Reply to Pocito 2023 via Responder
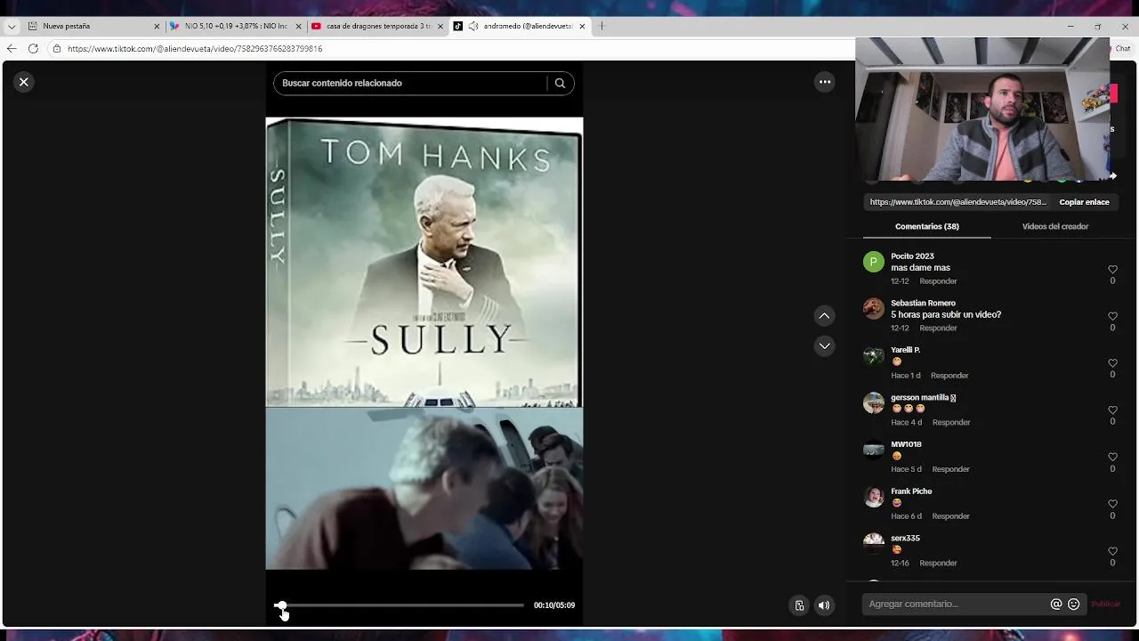 (938, 281)
